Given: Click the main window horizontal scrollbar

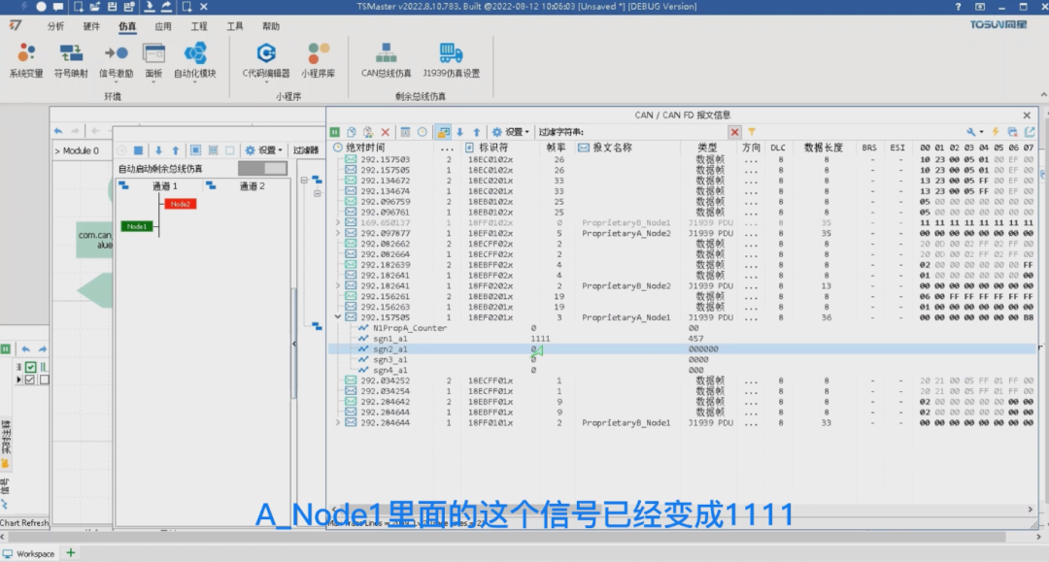Looking at the screenshot, I should click(505, 537).
